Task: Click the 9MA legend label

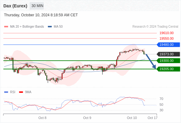Action: [x=28, y=92]
